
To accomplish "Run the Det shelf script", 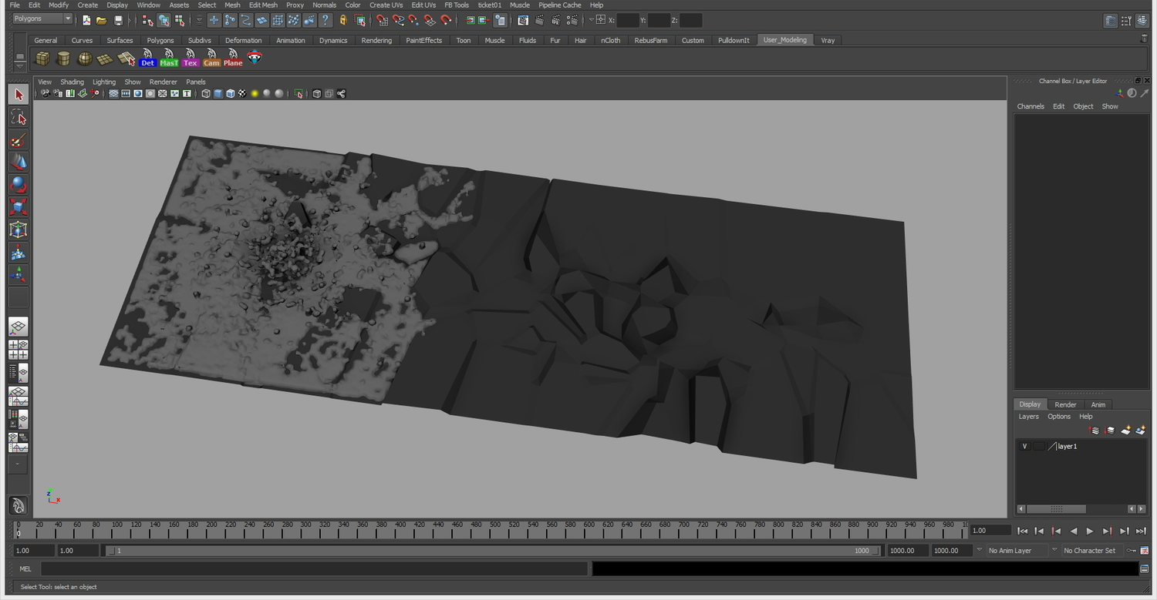I will (x=147, y=59).
